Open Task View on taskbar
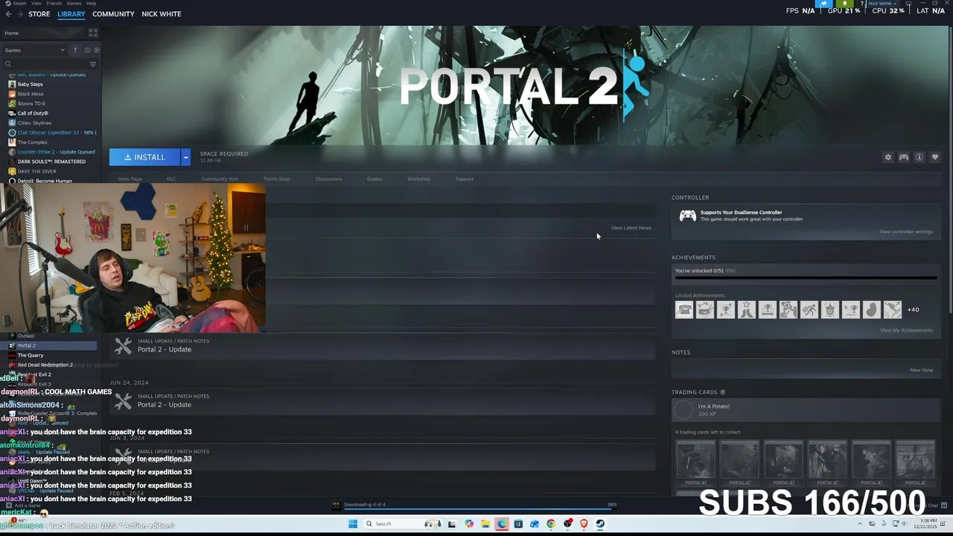Image resolution: width=953 pixels, height=536 pixels. [451, 523]
